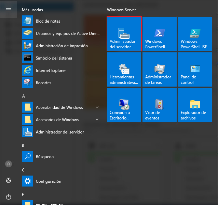Expand the Accesorios de Windows folder chevron

pos(97,120)
